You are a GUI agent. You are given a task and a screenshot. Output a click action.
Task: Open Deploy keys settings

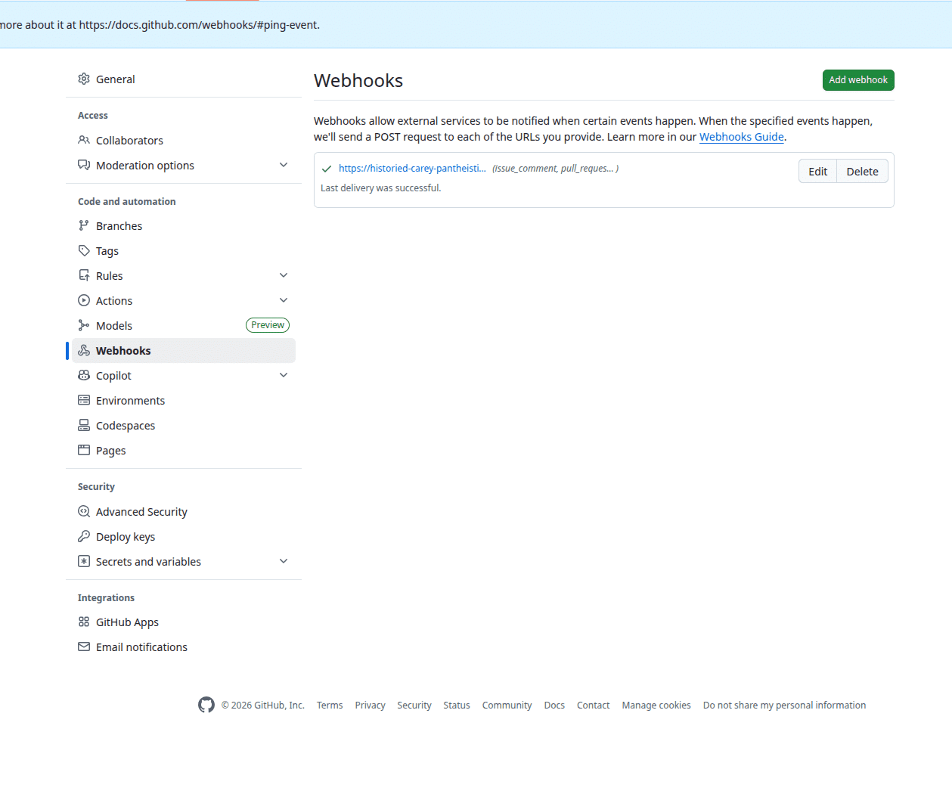[x=184, y=537]
